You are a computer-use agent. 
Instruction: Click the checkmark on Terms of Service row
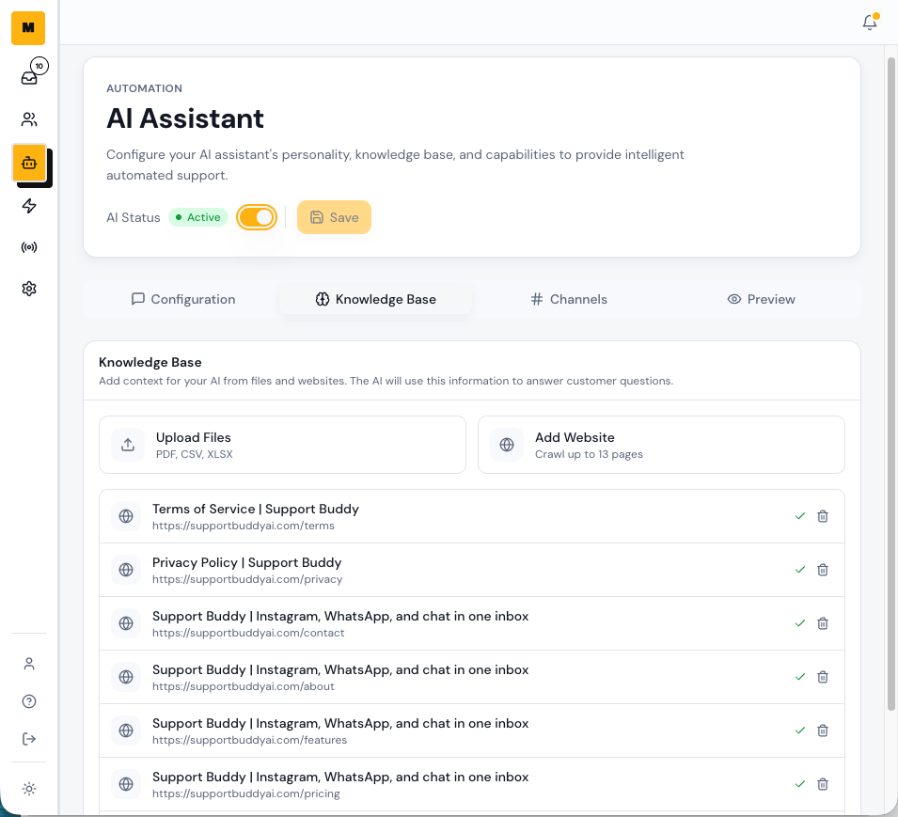pyautogui.click(x=800, y=516)
